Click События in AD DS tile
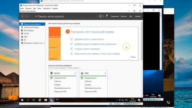Screen dimensions: 192x108 click(58, 81)
